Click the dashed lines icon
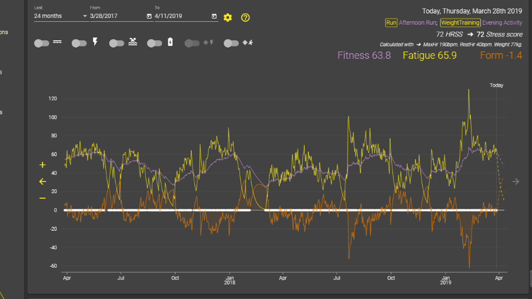 pos(57,42)
